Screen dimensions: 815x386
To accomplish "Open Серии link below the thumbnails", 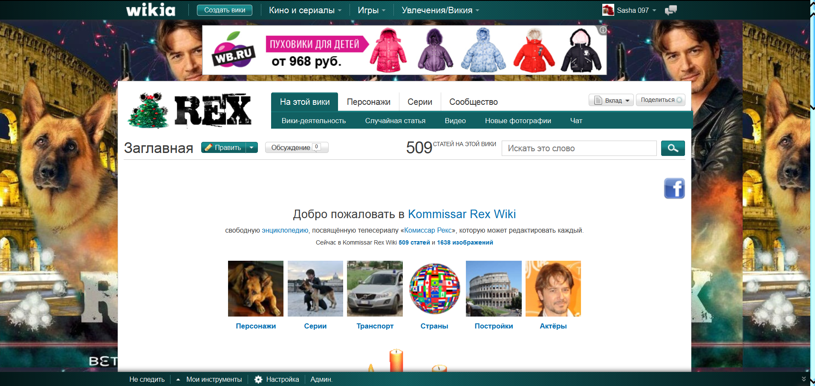I will pos(315,326).
